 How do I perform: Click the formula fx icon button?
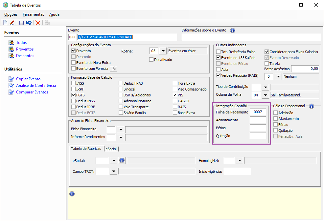coord(113,69)
